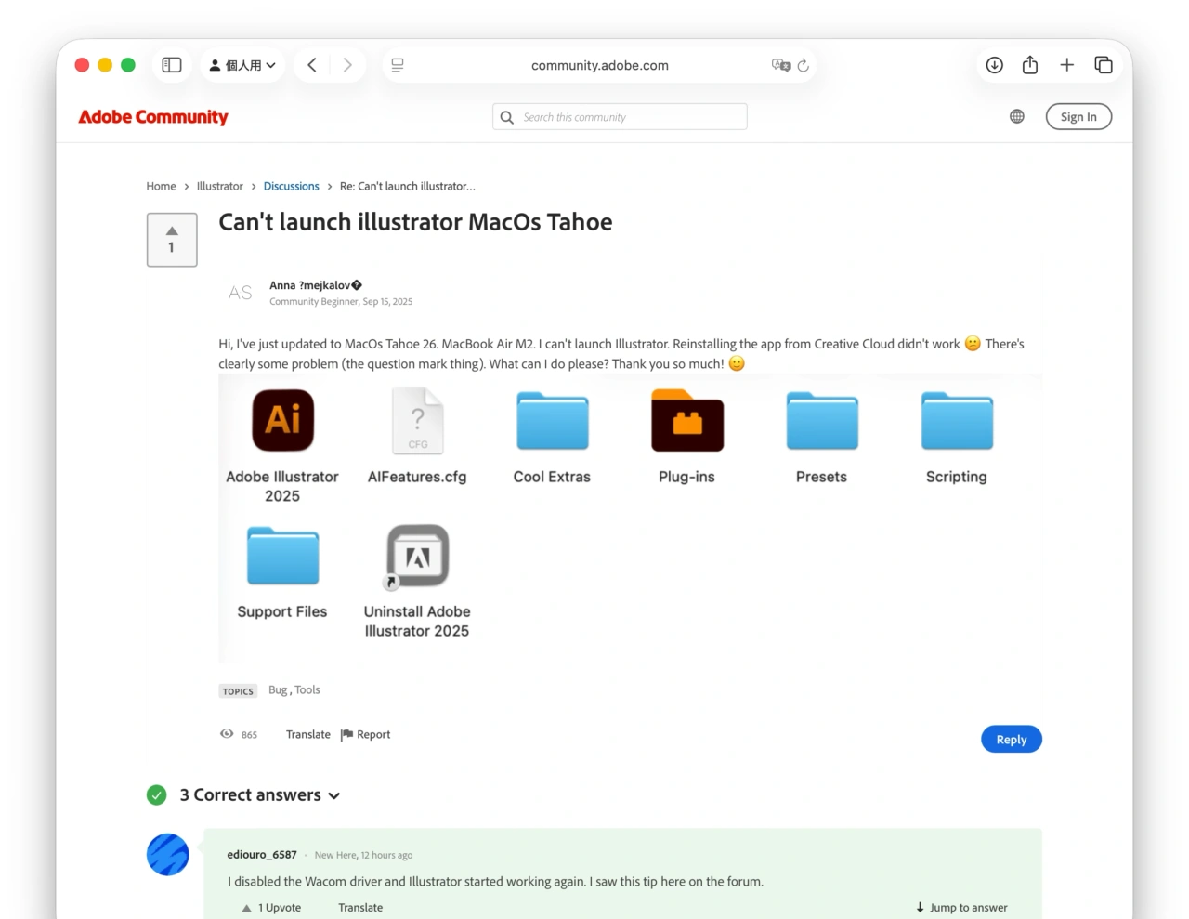Open the Reader page menu icon
The width and height of the screenshot is (1189, 919).
[x=398, y=65]
